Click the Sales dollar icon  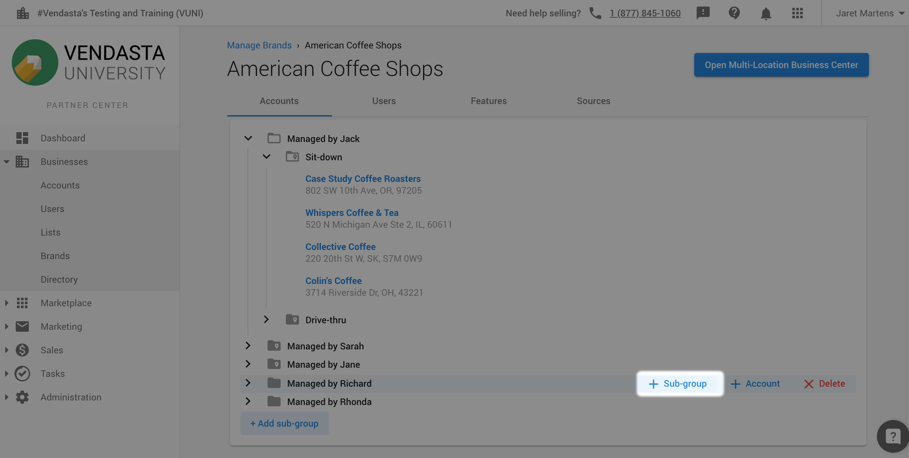[22, 350]
